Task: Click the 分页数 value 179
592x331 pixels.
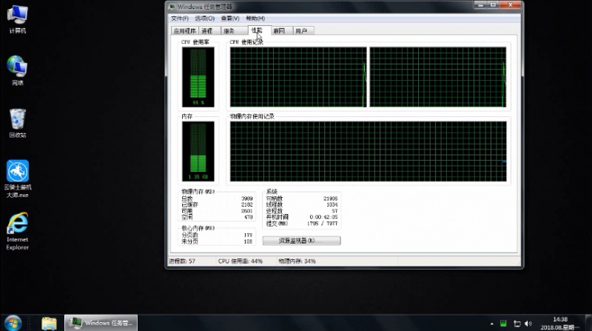Action: (248, 235)
